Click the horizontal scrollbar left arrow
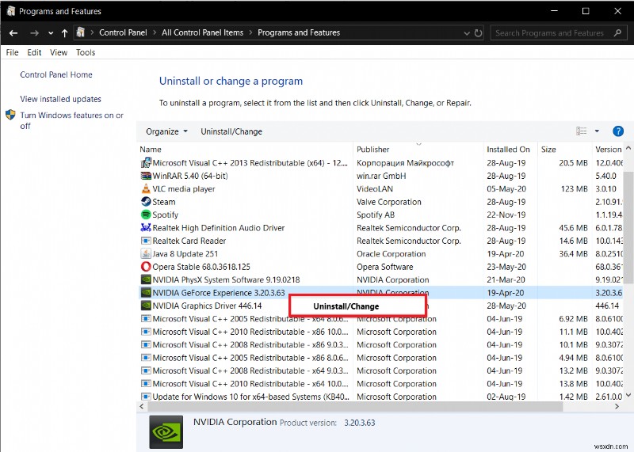634x452 pixels. [x=142, y=406]
